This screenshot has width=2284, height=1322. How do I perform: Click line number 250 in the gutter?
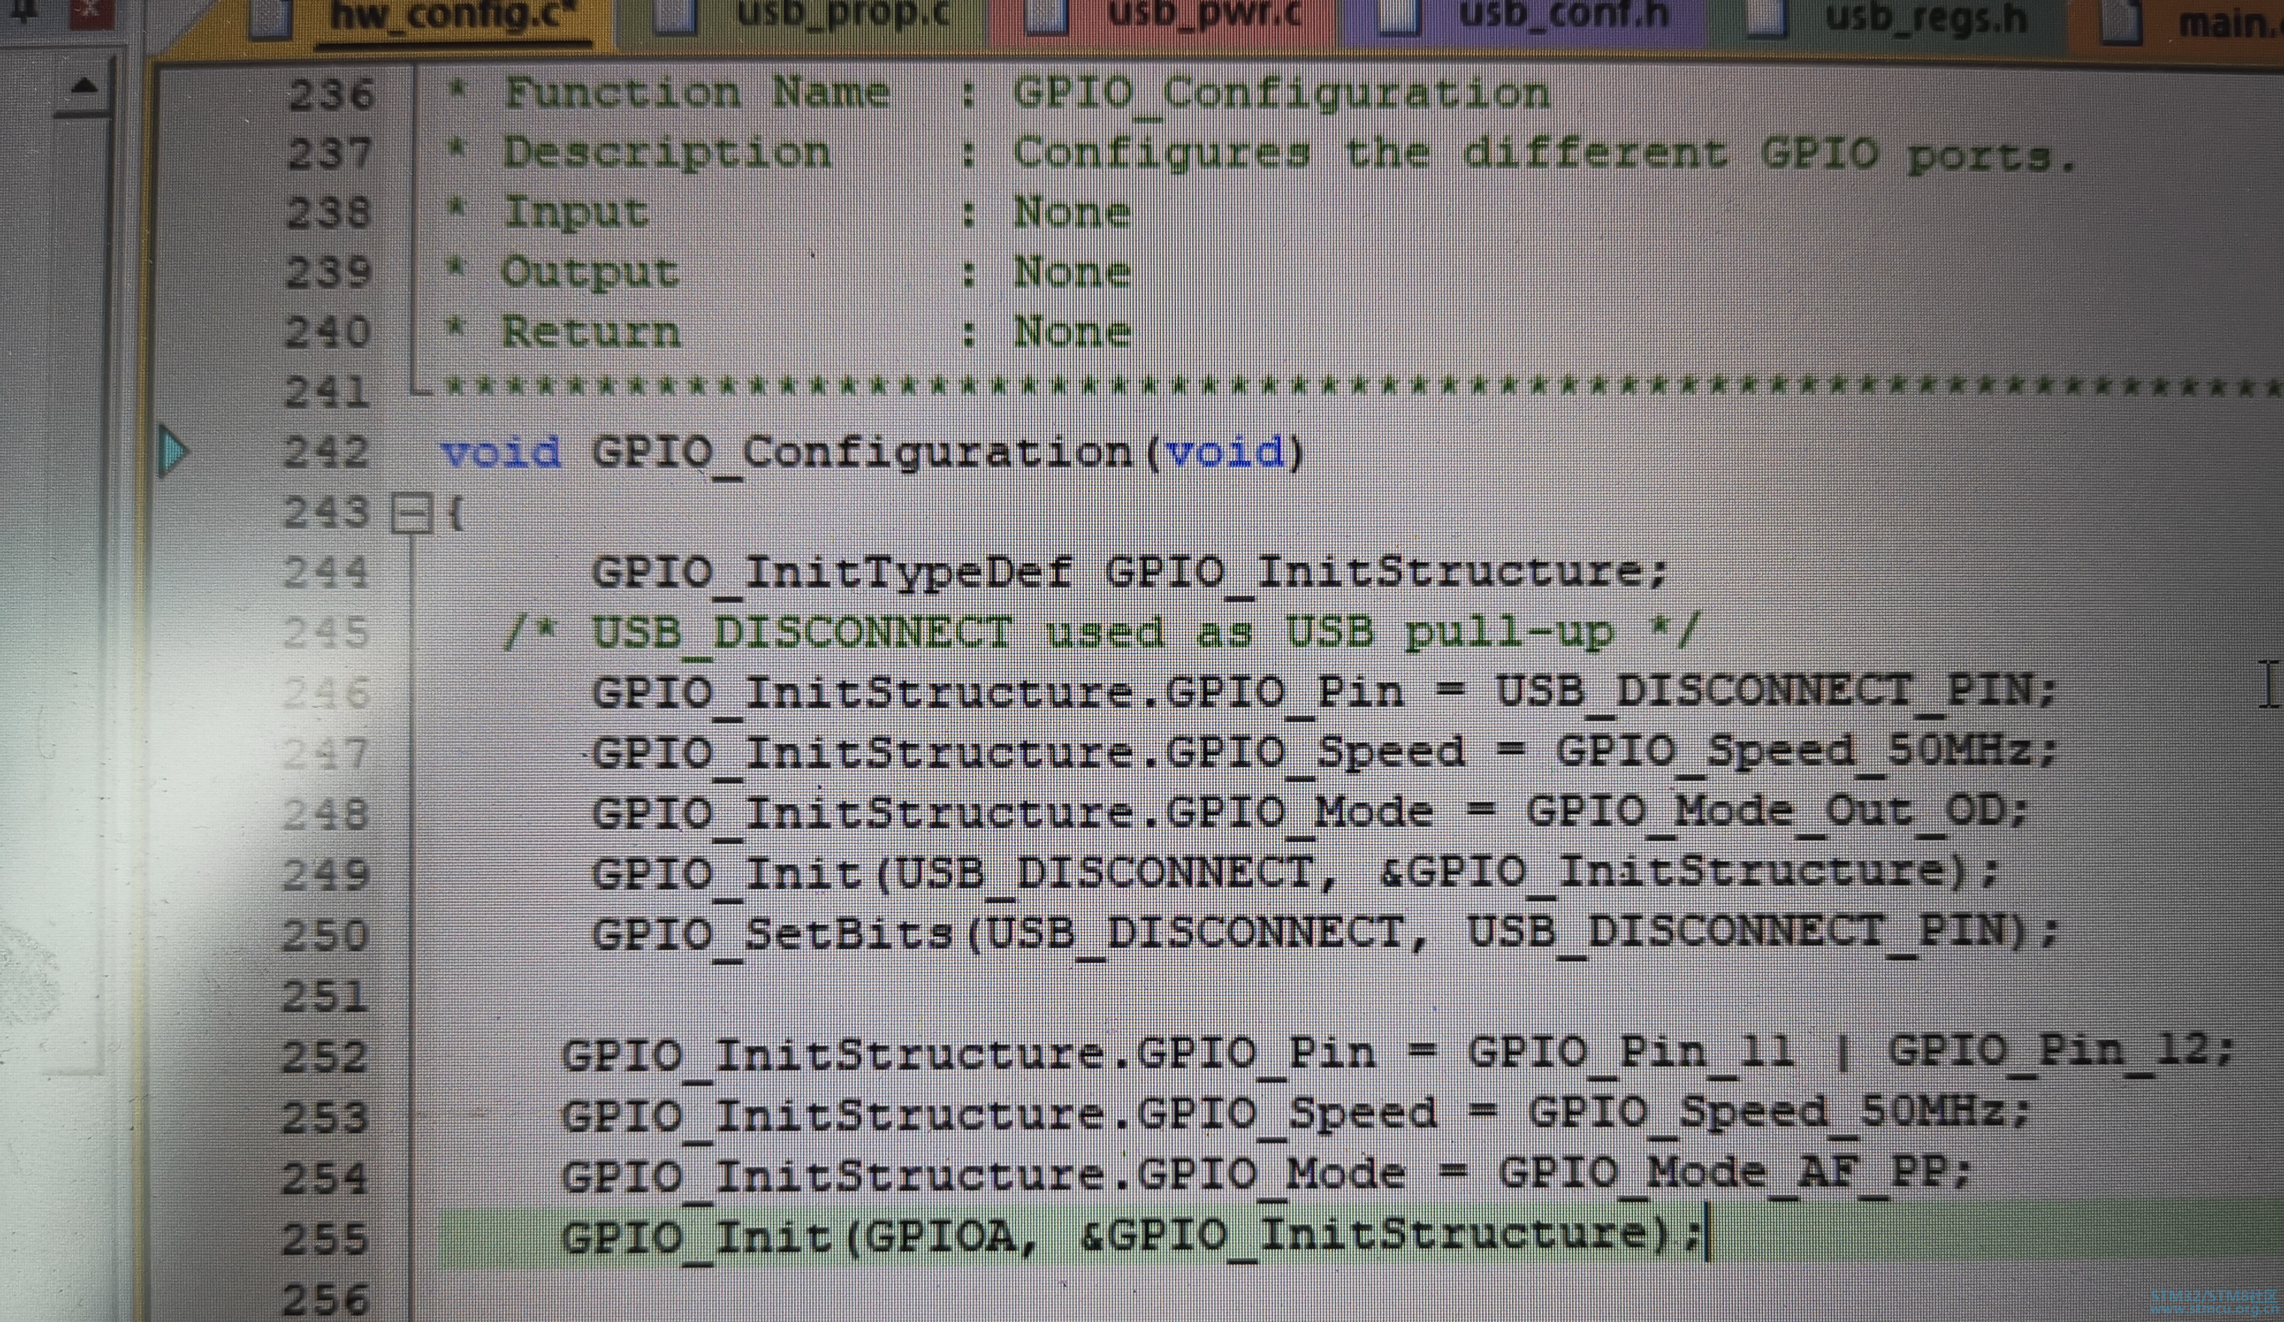326,935
